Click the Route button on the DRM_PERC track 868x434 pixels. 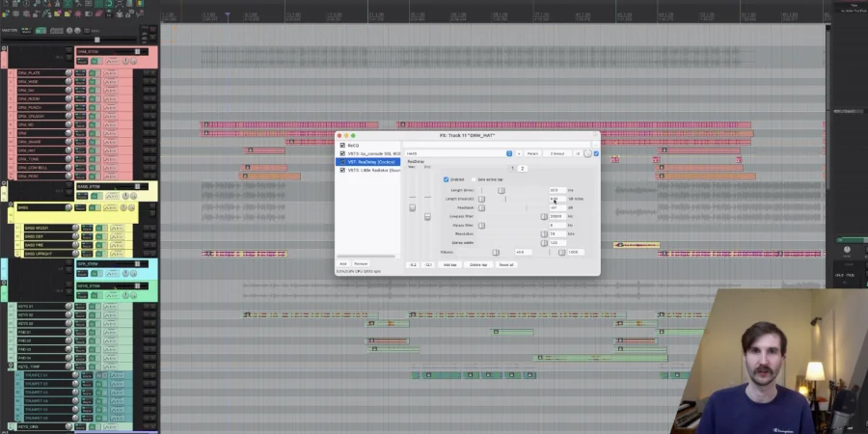(x=80, y=176)
